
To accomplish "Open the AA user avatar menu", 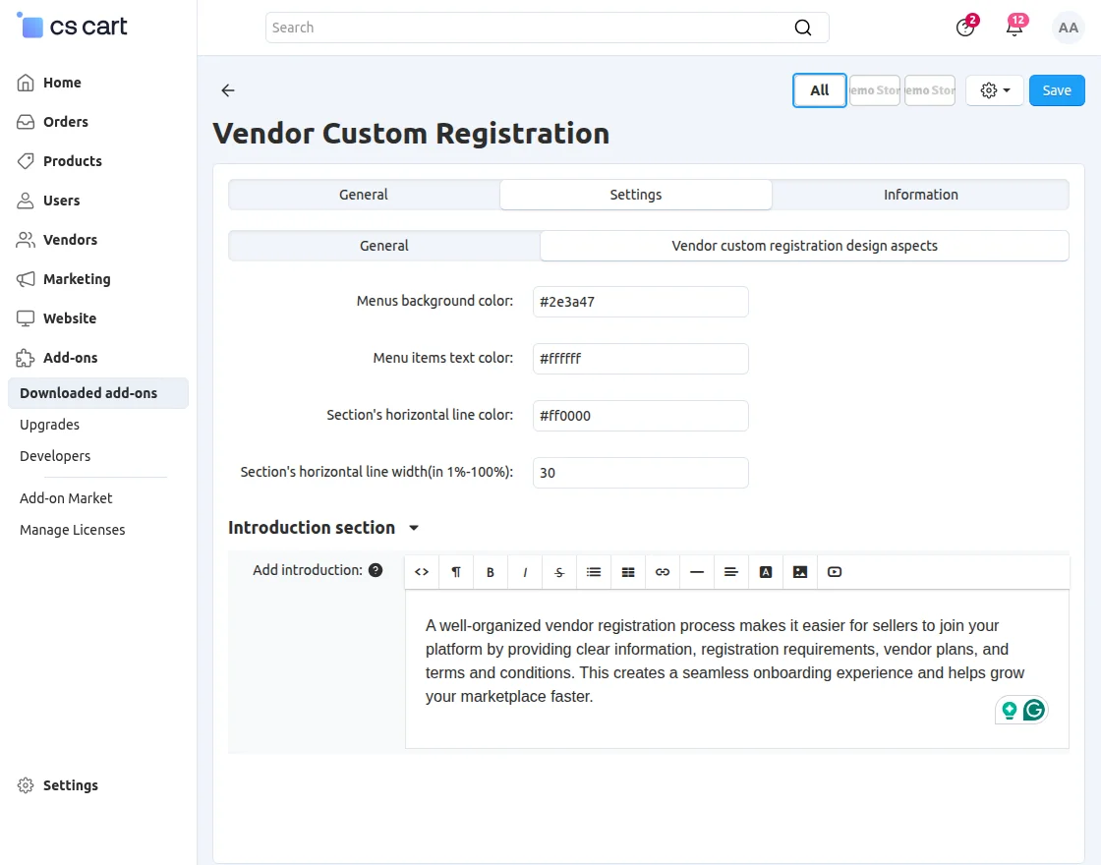I will click(x=1068, y=28).
